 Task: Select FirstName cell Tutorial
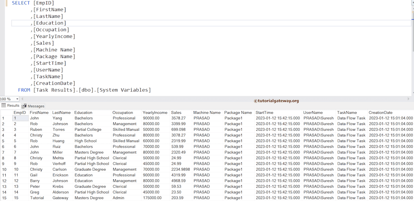click(40, 198)
